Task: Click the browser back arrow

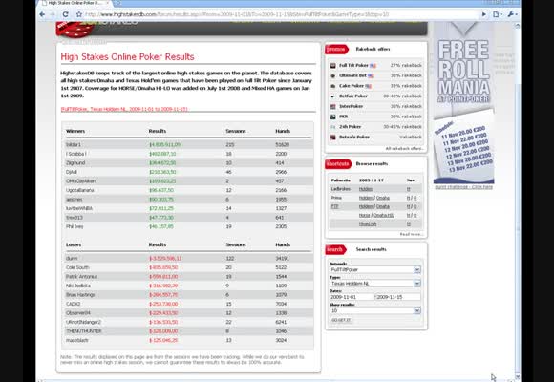Action: click(42, 14)
